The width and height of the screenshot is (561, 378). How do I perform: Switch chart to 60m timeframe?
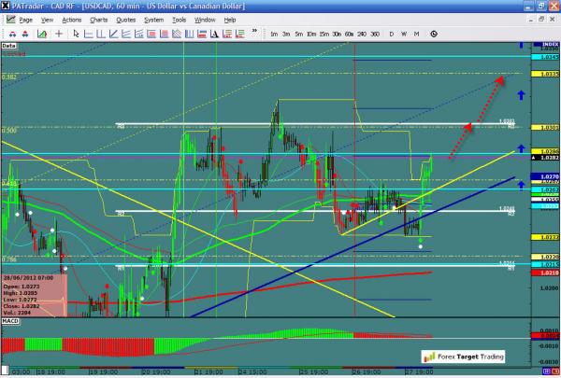[349, 35]
